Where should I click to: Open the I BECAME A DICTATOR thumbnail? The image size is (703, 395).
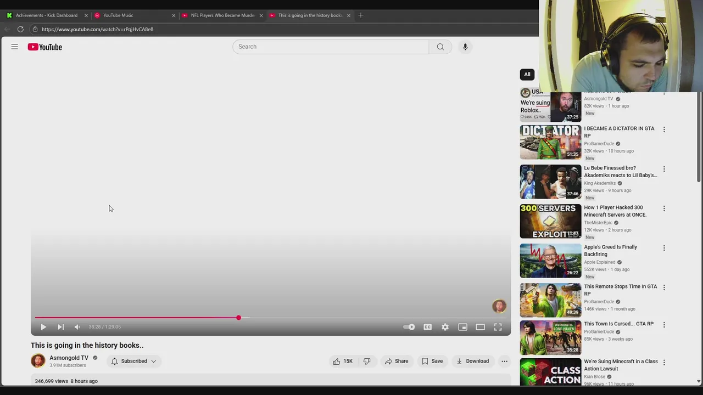[x=550, y=142]
